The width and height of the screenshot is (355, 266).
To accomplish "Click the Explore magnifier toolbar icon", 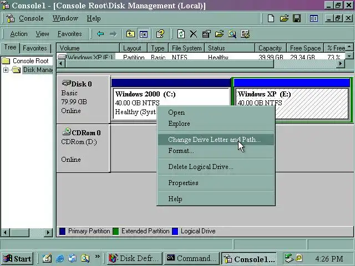I will point(232,34).
